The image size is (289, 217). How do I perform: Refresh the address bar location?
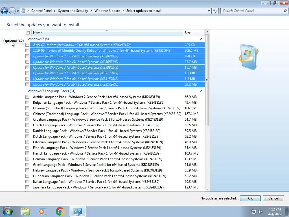click(215, 11)
